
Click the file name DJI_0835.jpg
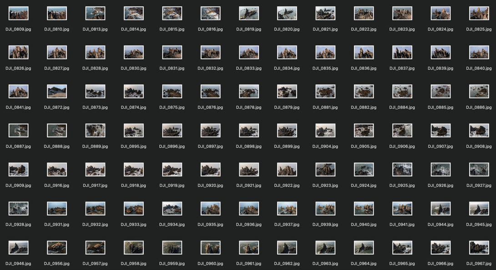325,68
